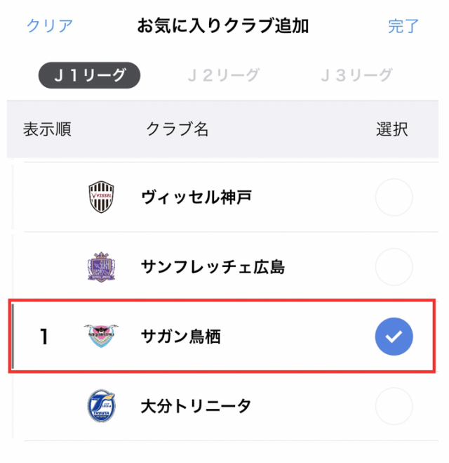
Task: Select Vissel Kobe's empty selection circle
Action: (394, 197)
